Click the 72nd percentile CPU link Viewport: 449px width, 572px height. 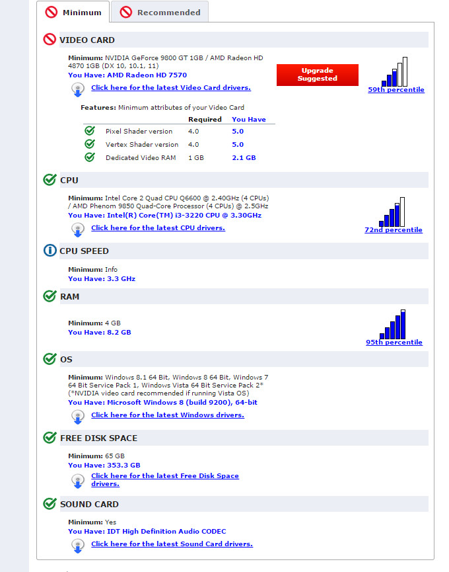[x=393, y=230]
